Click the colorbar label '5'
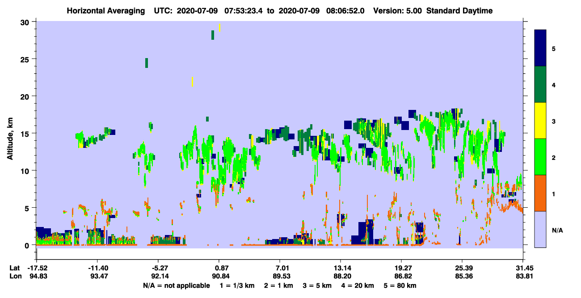The height and width of the screenshot is (298, 581). coord(554,48)
